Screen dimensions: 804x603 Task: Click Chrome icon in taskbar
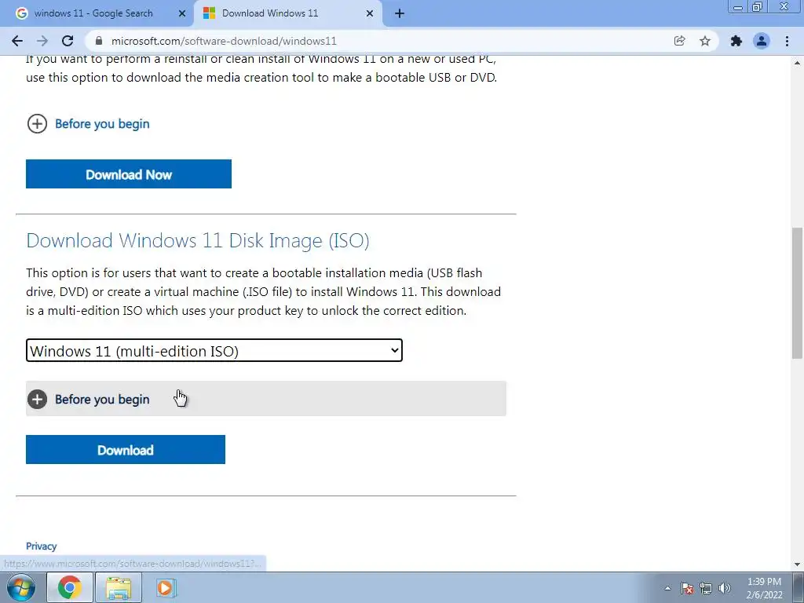pos(70,587)
